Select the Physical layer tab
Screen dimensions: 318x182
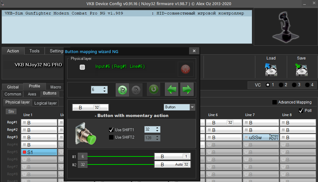coord(17,102)
